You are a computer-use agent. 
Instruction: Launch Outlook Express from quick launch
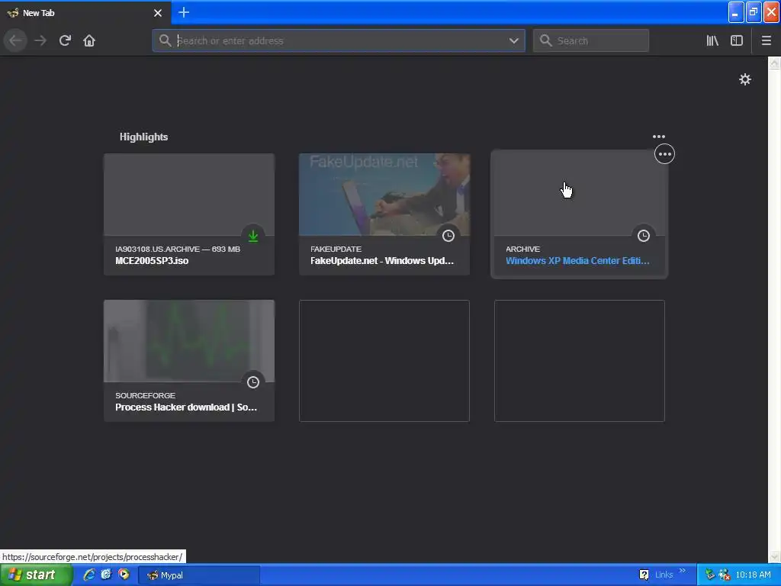point(106,575)
